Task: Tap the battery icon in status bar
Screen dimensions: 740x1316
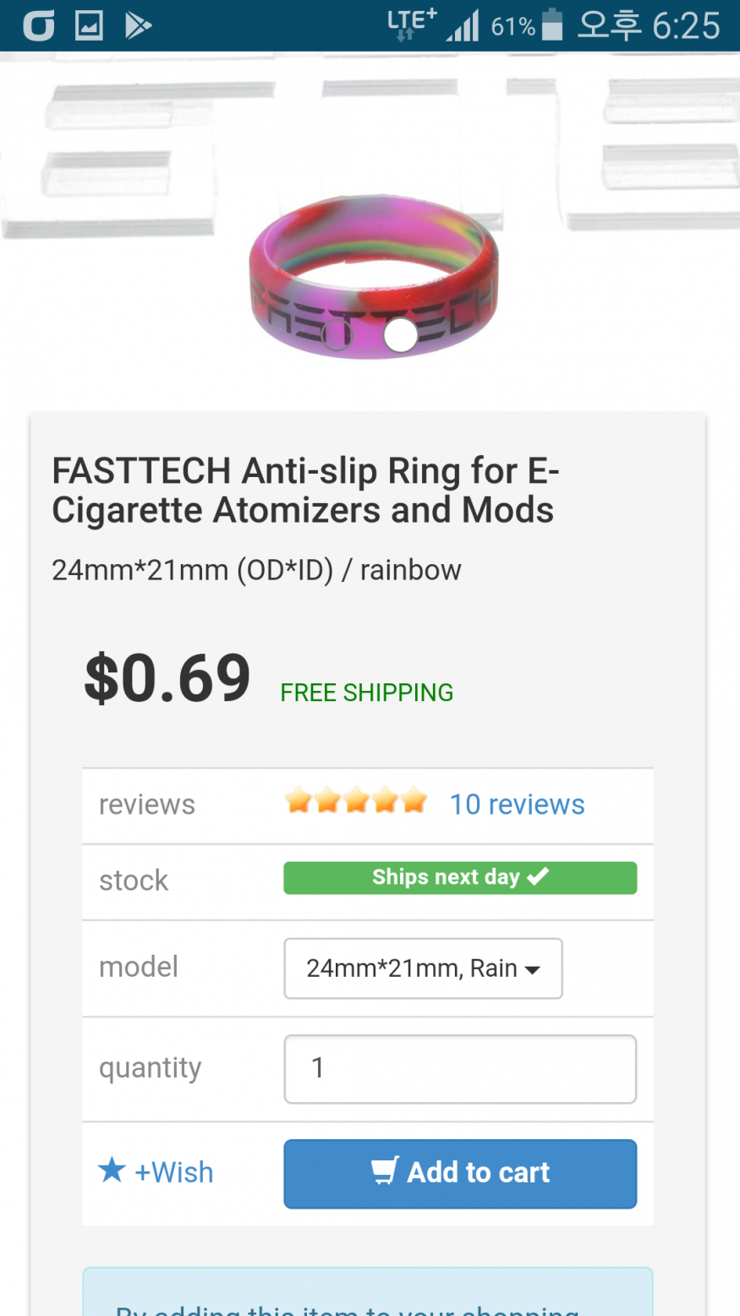Action: [552, 25]
